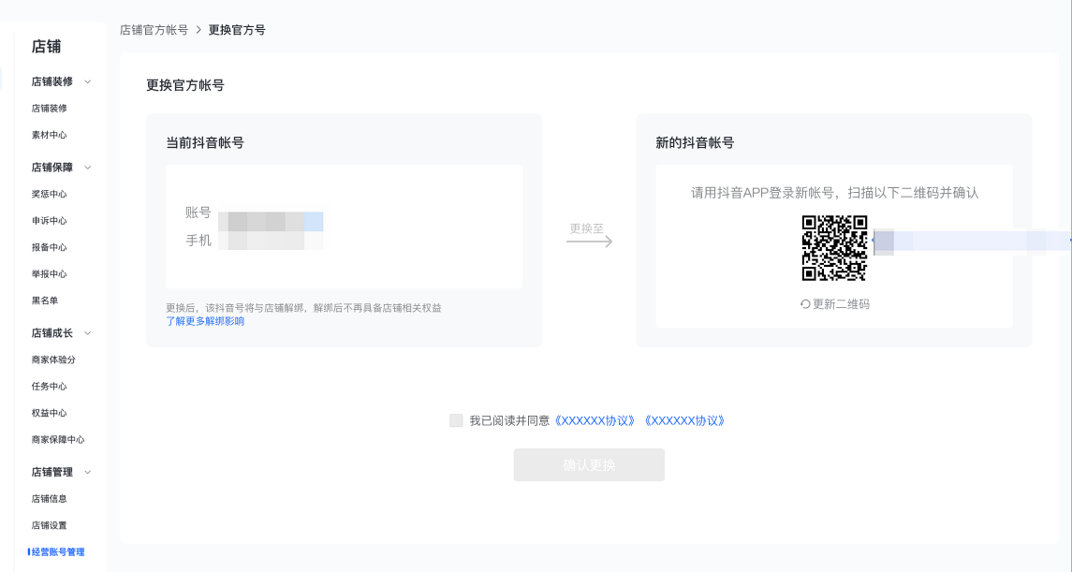
Task: Open the second XXXXXX协议 link
Action: pyautogui.click(x=685, y=421)
